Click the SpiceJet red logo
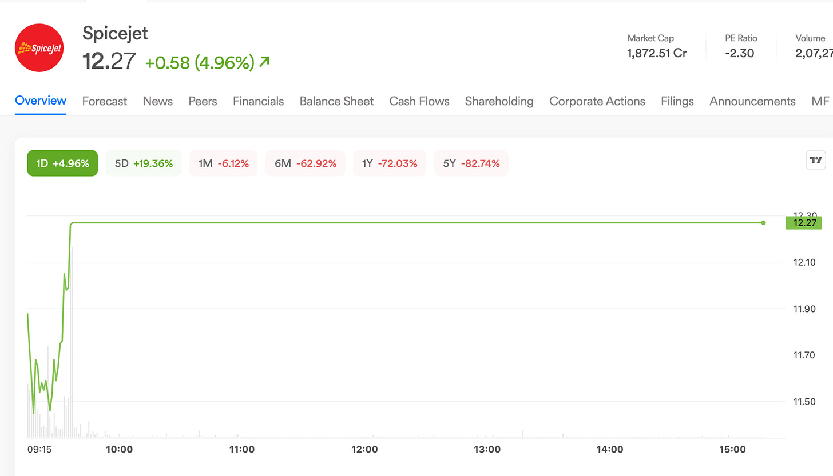Screen dimensions: 833x476 (39, 48)
